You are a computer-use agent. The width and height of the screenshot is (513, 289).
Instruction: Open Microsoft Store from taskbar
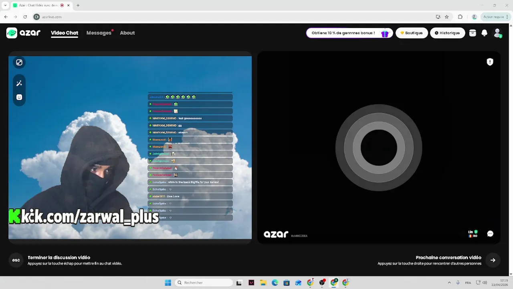tap(287, 283)
